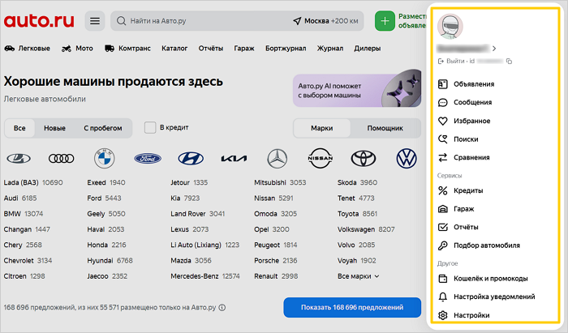Click the Сообщения speech bubble icon

pos(443,102)
